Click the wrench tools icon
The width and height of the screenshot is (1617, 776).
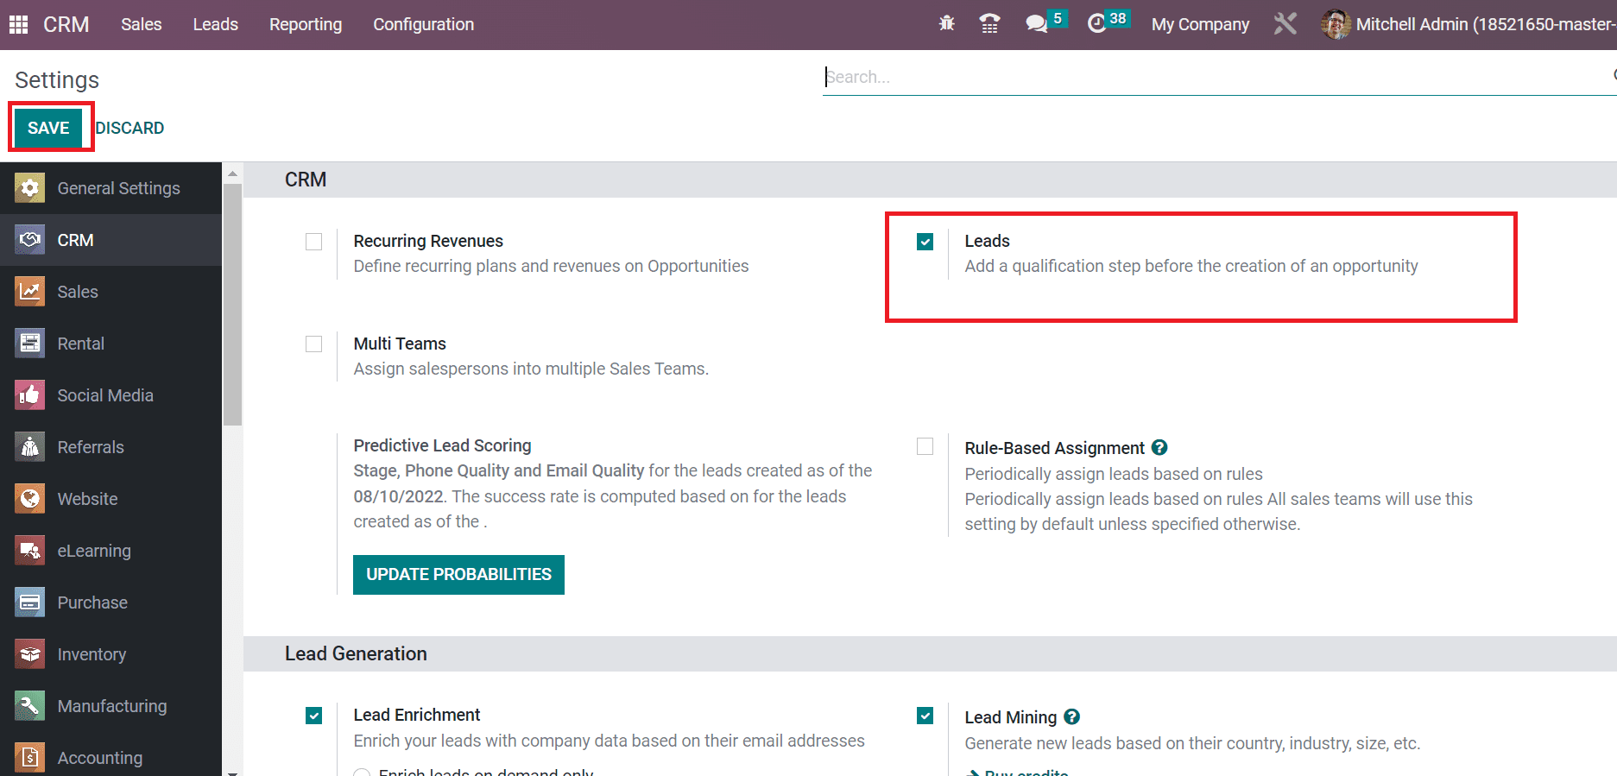pos(1285,24)
